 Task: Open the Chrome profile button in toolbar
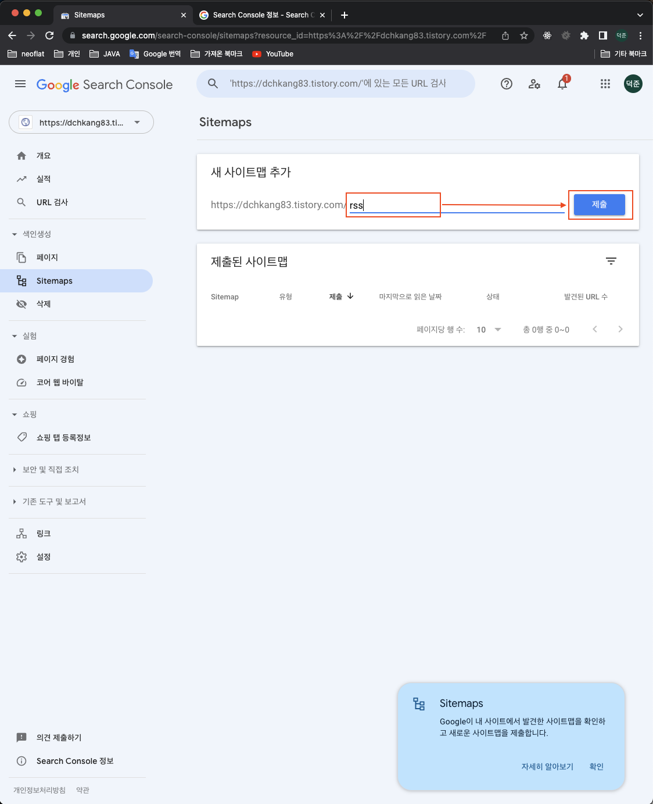tap(622, 35)
